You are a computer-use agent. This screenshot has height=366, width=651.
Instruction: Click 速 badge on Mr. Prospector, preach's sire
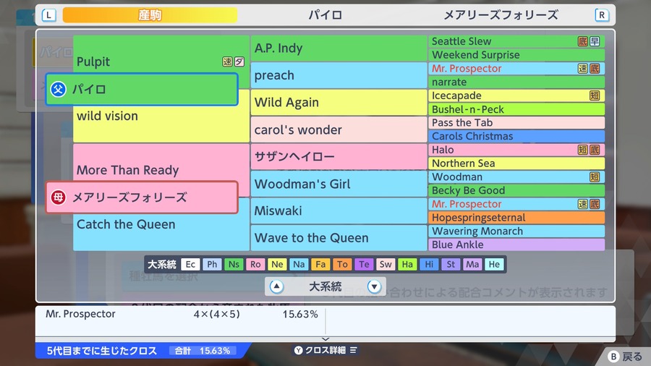583,69
